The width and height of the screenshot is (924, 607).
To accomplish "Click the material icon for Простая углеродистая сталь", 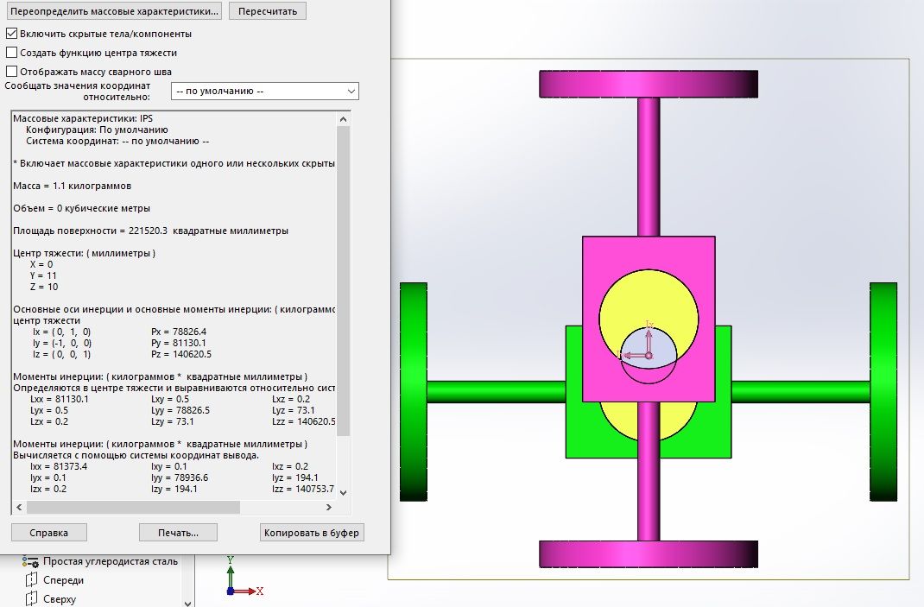I will click(31, 561).
